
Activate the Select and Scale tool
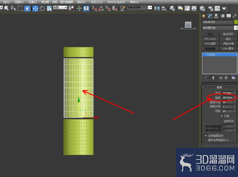[x=49, y=8]
